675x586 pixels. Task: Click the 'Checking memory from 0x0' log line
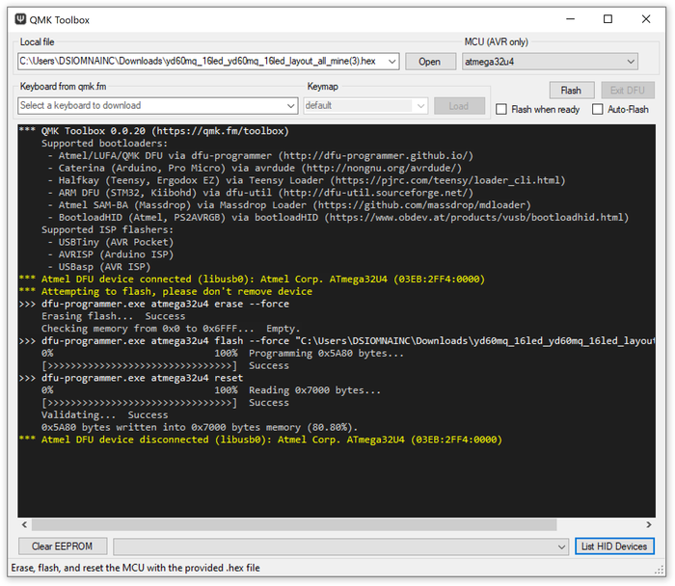tap(171, 329)
